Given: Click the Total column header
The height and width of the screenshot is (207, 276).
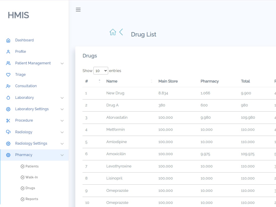Looking at the screenshot, I should point(245,81).
